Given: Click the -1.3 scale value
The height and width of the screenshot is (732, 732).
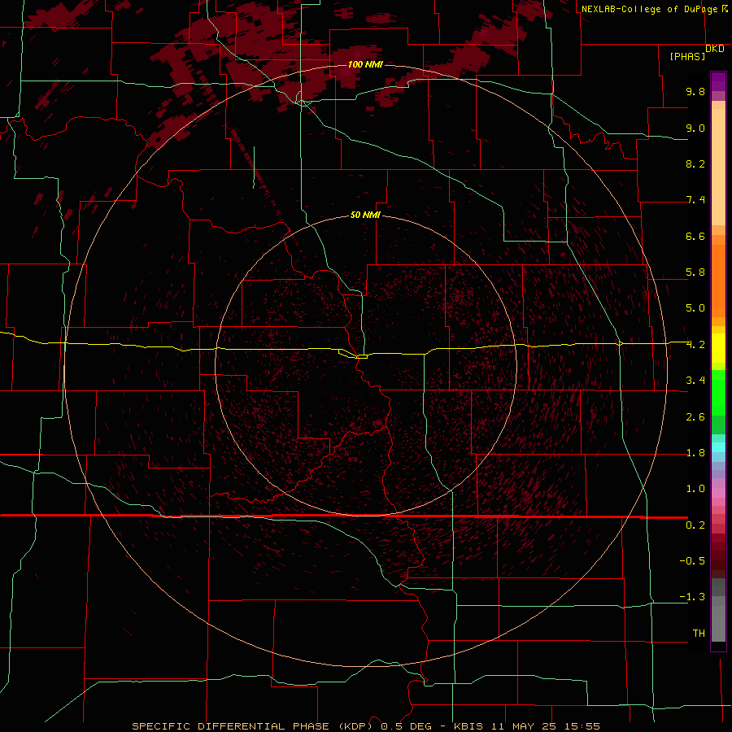Looking at the screenshot, I should (692, 597).
